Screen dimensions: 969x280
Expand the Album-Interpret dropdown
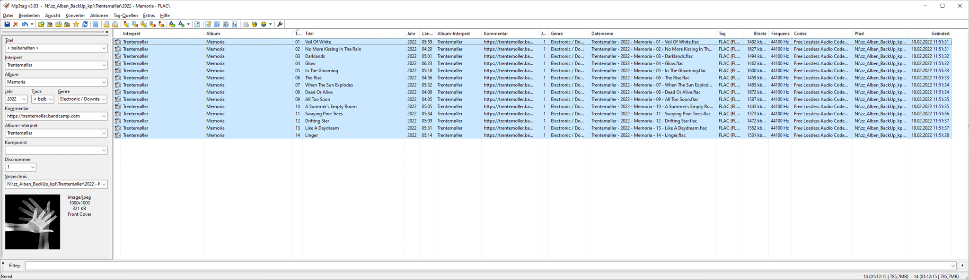(104, 133)
